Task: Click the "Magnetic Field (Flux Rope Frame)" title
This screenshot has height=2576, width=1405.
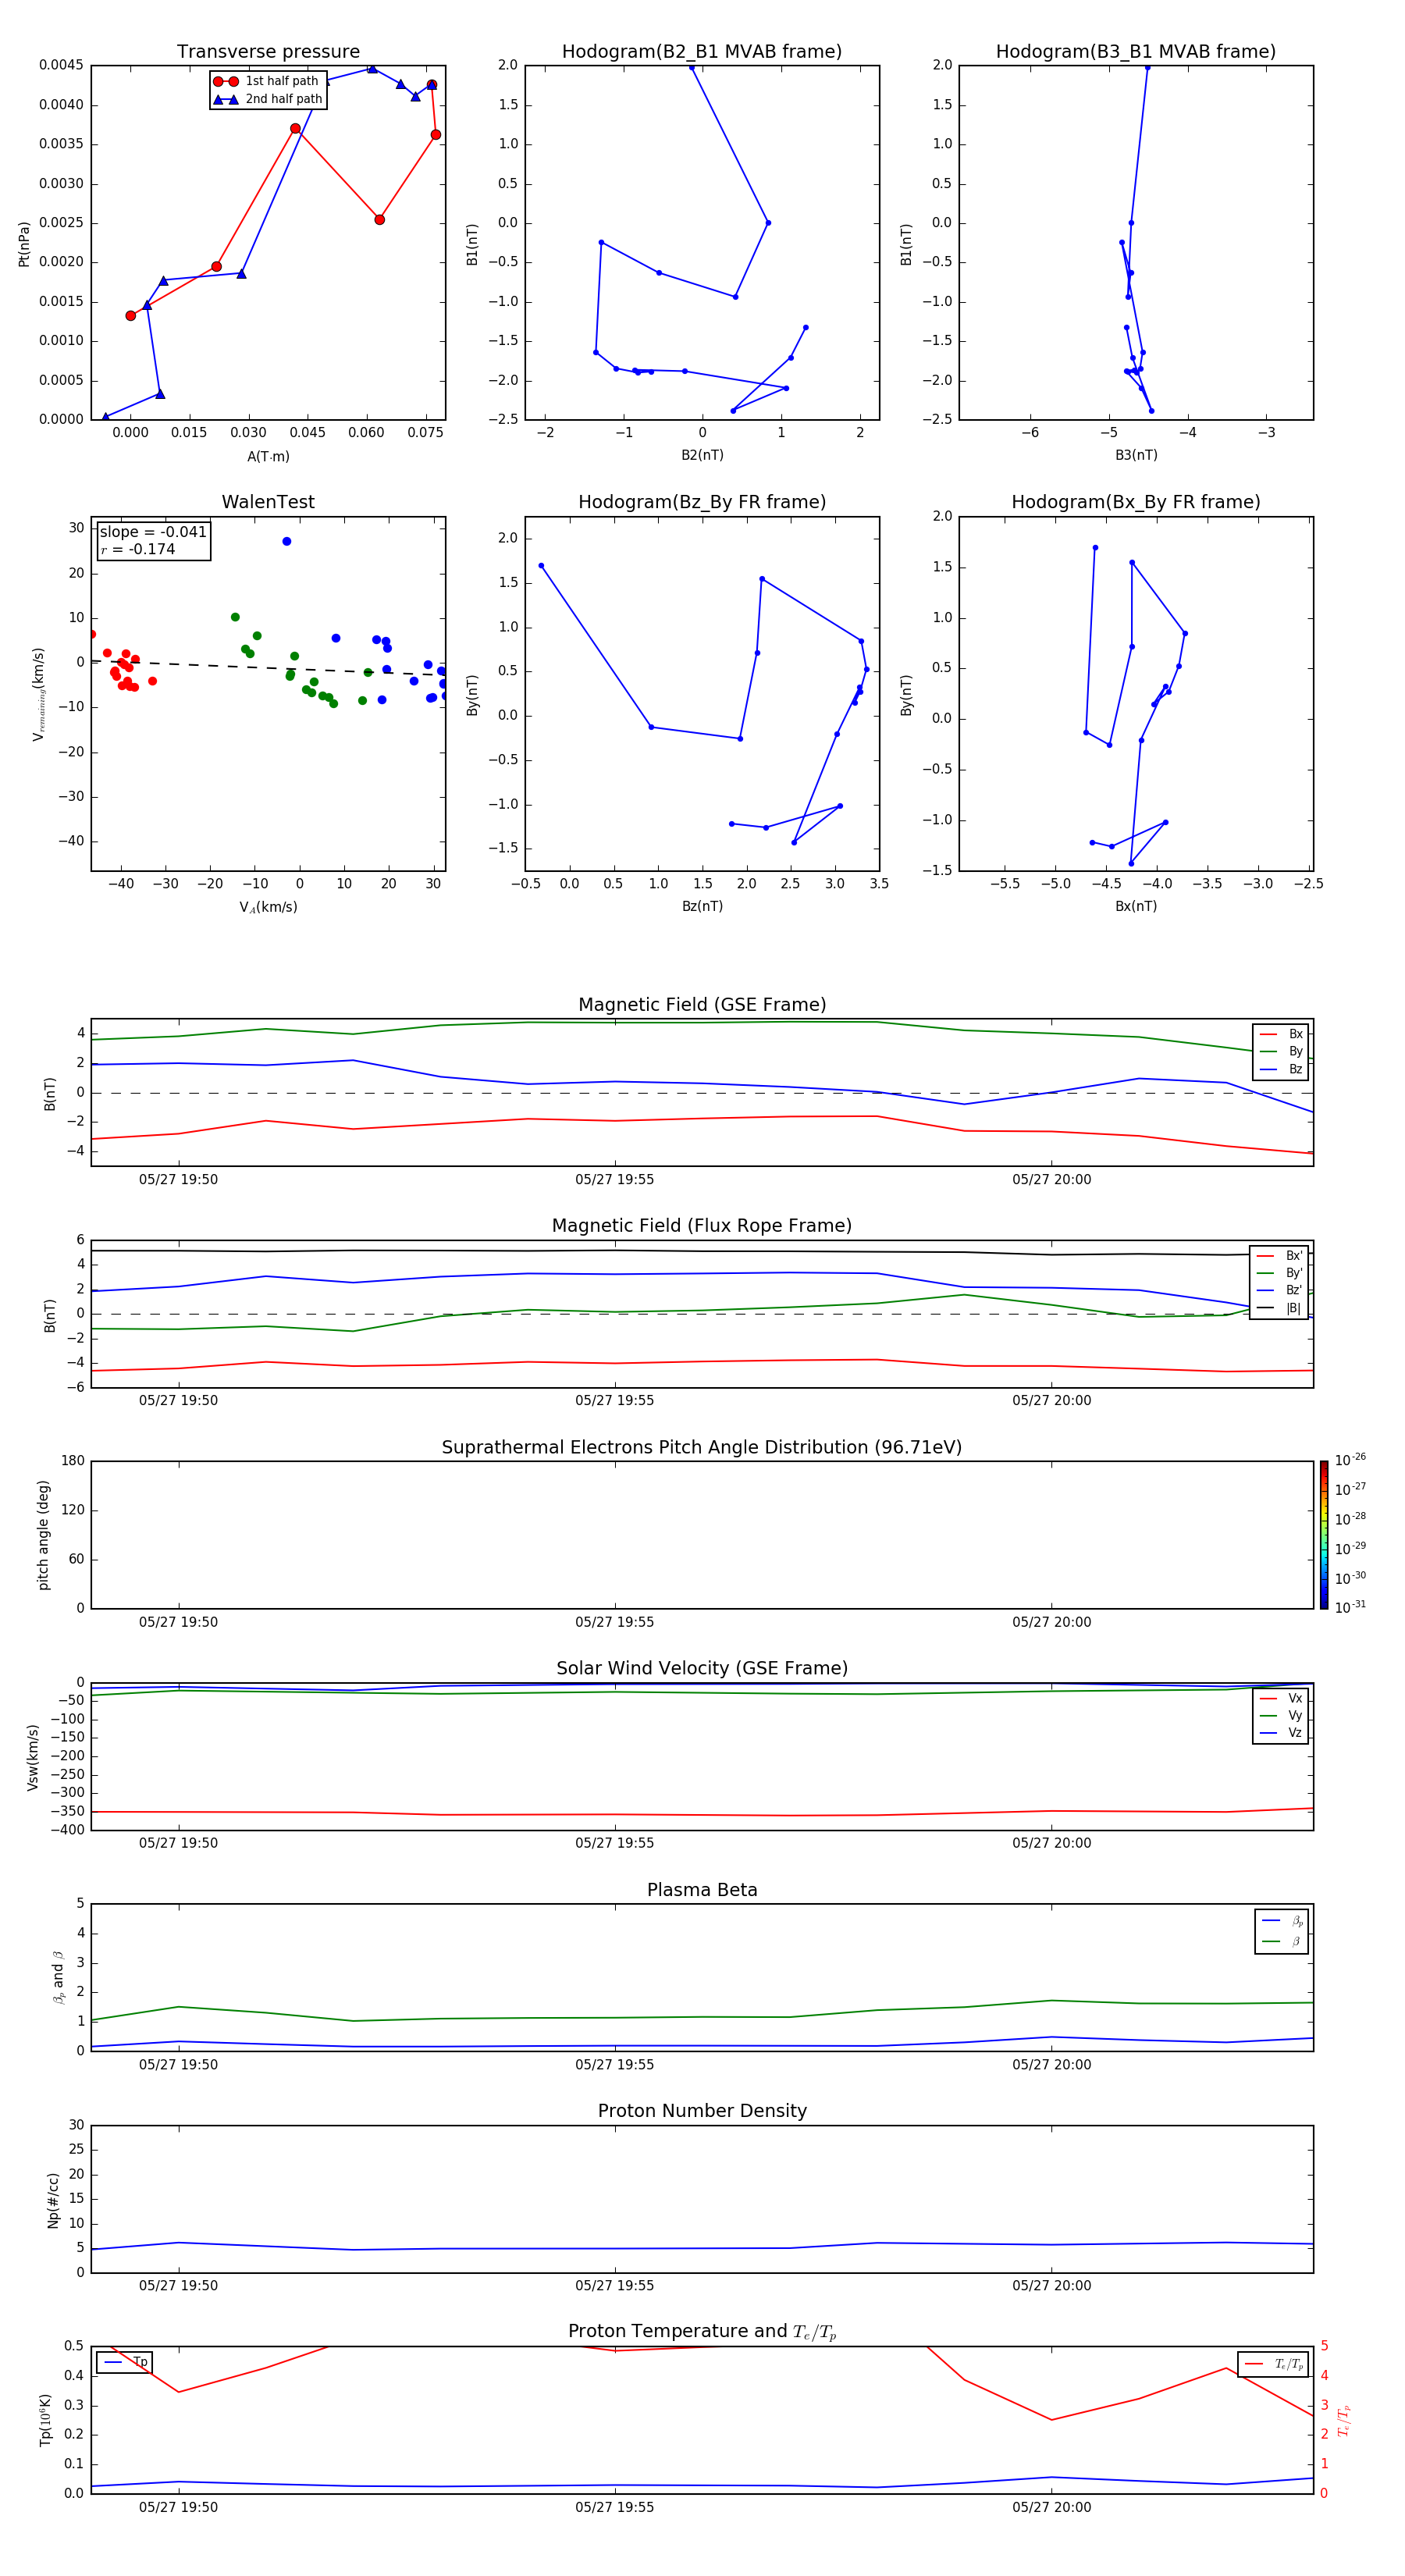Action: (x=702, y=1226)
